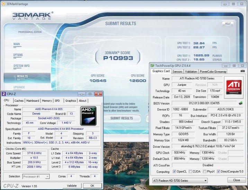This screenshot has width=248, height=190.
Task: Minimize the GPU-Z window
Action: (x=226, y=66)
